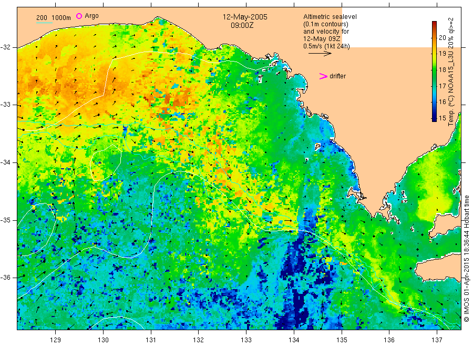This screenshot has height=347, width=473.
Task: Click the 'and velocity for' legend line
Action: (x=326, y=32)
